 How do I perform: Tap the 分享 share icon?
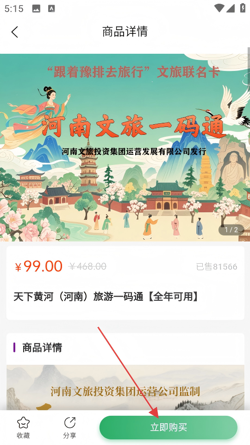(x=70, y=423)
